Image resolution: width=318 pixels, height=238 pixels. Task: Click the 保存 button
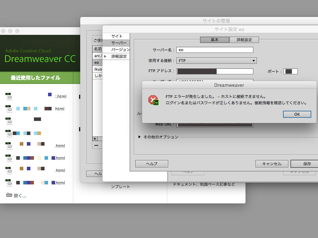(305, 164)
